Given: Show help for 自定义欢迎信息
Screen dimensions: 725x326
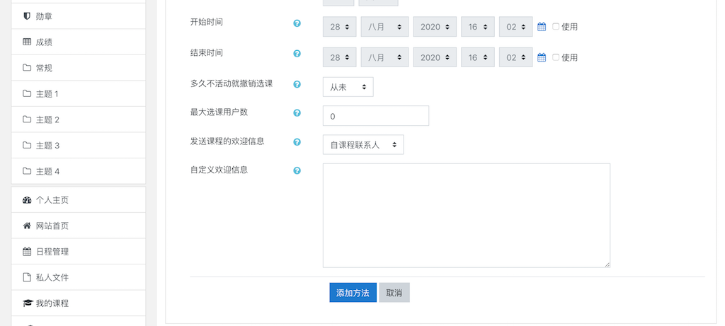Looking at the screenshot, I should click(x=297, y=171).
